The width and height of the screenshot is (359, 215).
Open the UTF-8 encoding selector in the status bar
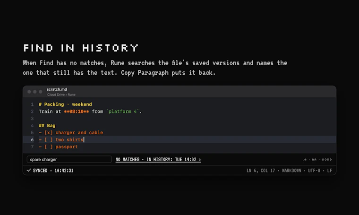[x=314, y=171]
